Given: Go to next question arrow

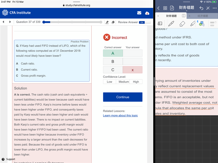Looking at the screenshot, I should click(10, 22).
